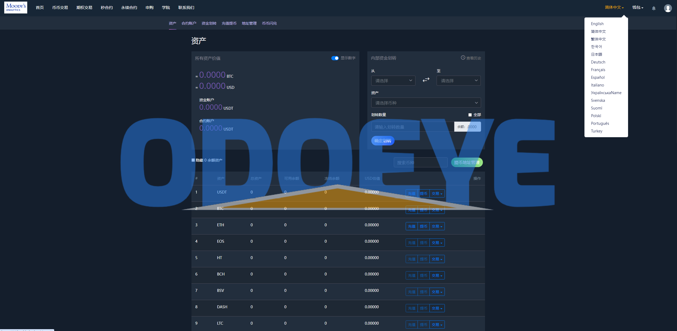Click the swap arrows 转换 icon

[x=426, y=80]
